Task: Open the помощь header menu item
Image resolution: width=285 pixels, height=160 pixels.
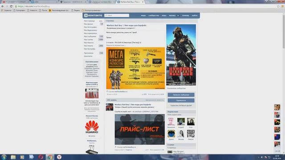Action: tap(186, 16)
